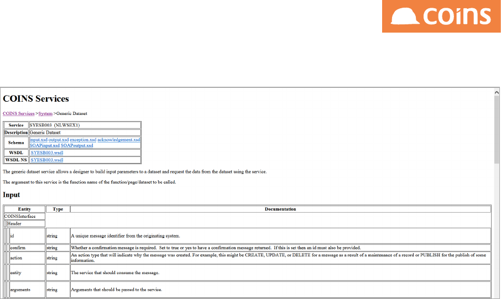Click 'Arguments that should be passed' documentation text

(x=116, y=290)
